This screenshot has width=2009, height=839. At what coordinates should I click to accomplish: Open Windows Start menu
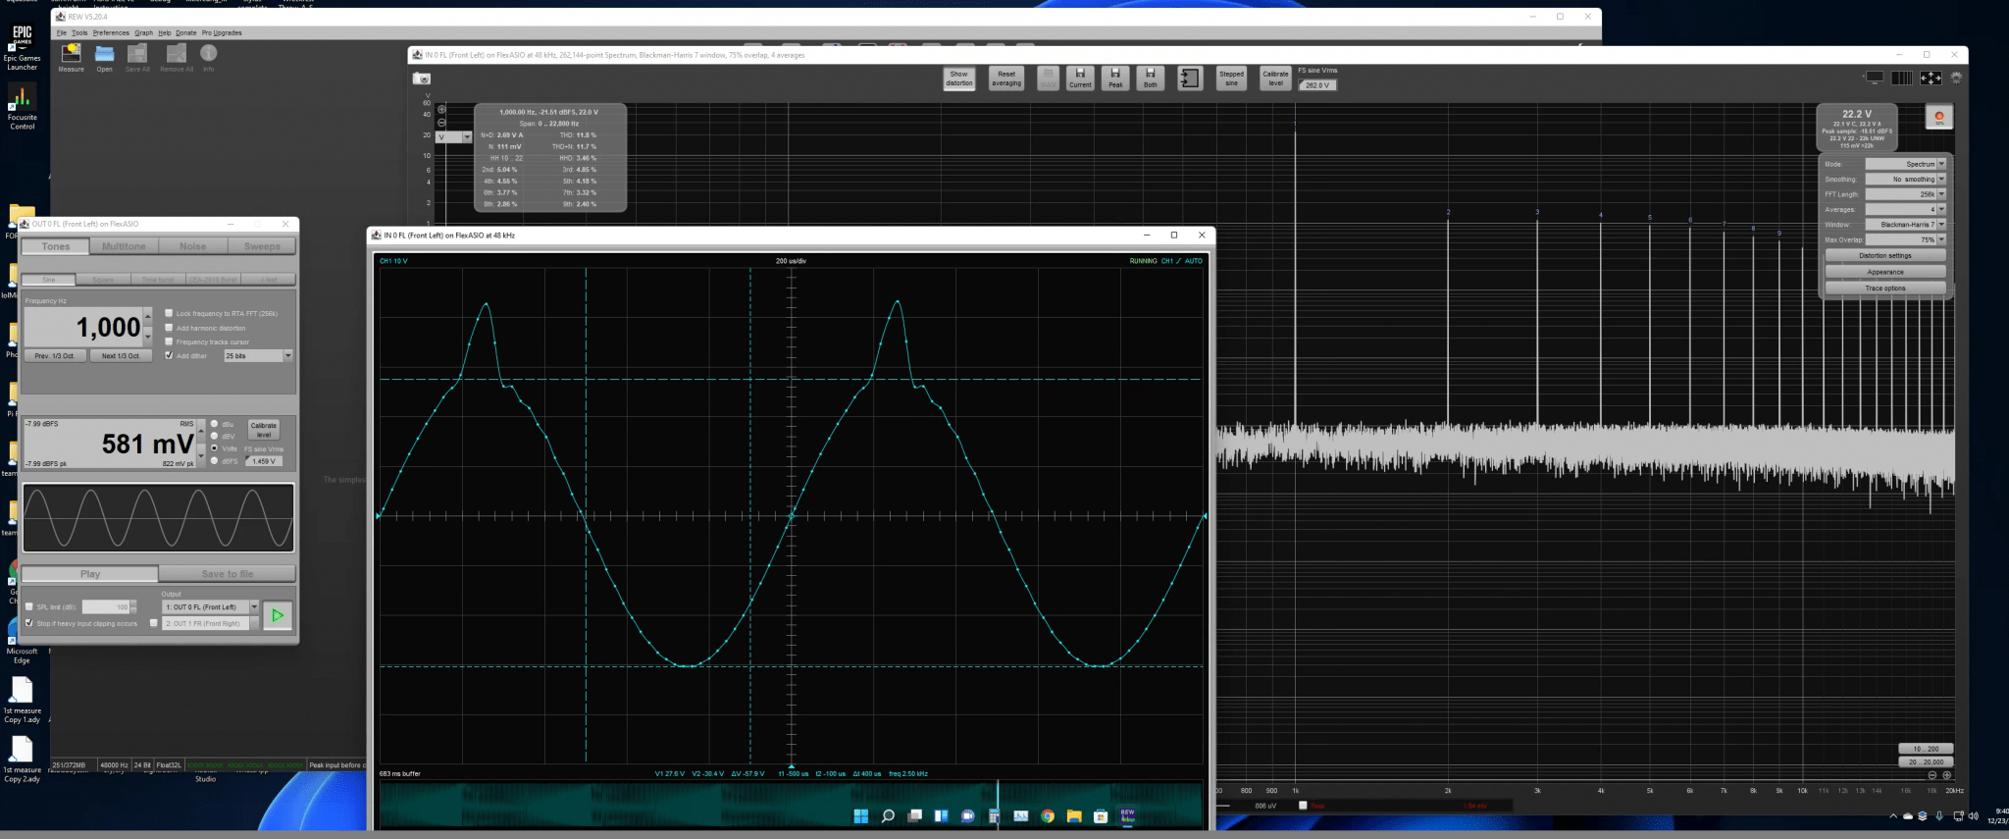coord(860,815)
